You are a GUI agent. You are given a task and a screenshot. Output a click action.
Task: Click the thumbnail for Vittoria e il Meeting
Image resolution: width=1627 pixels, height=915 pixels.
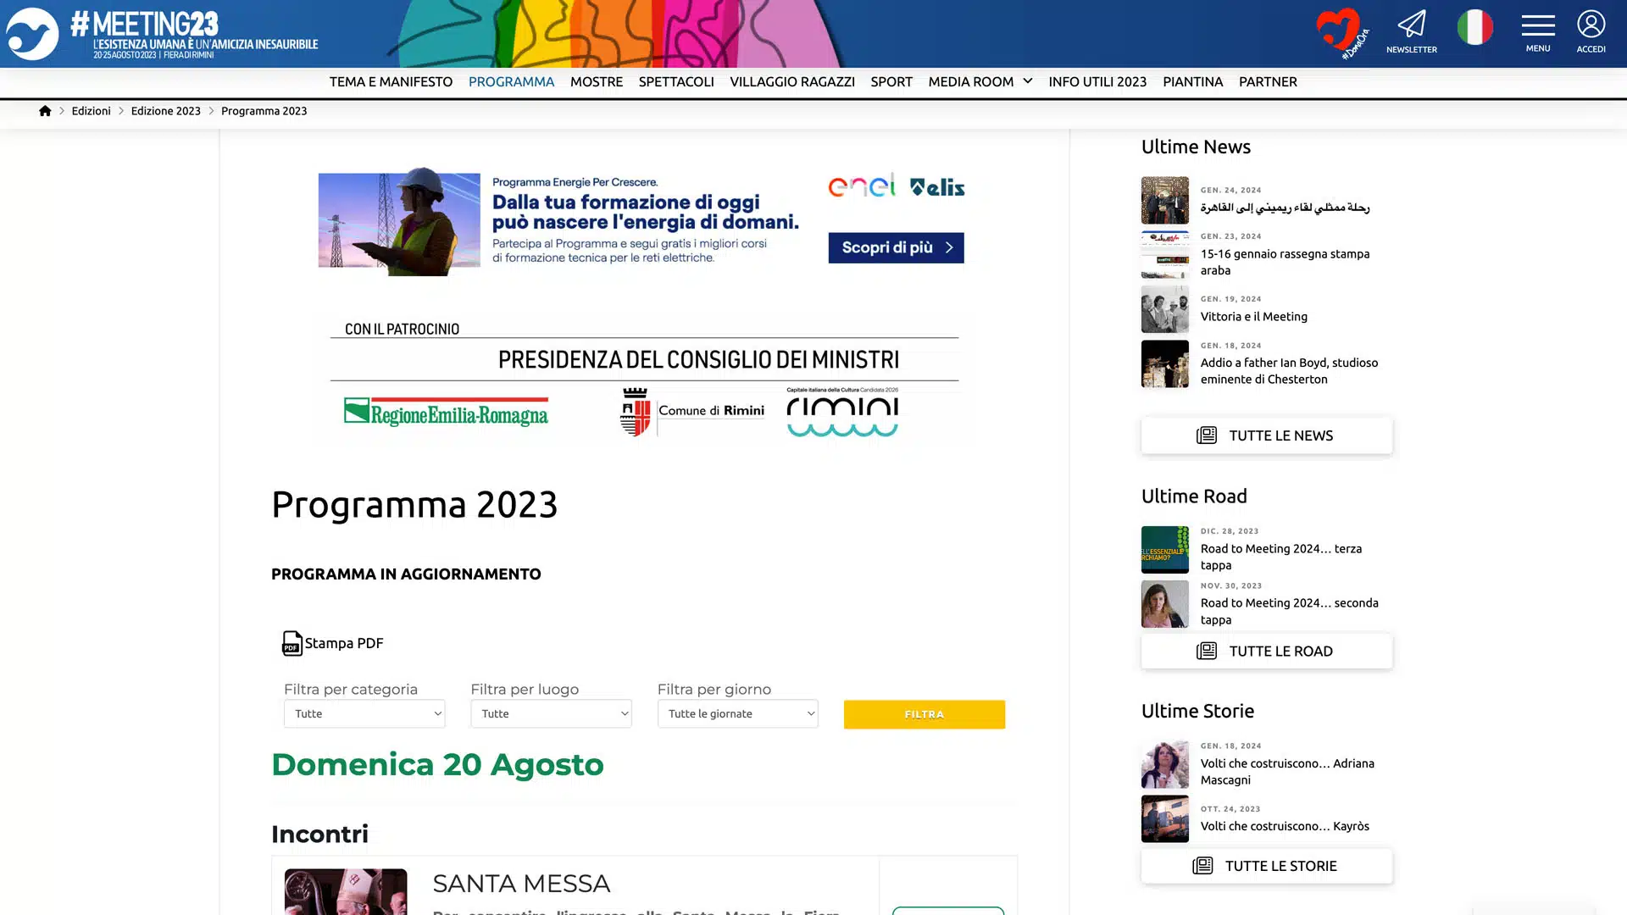tap(1164, 309)
